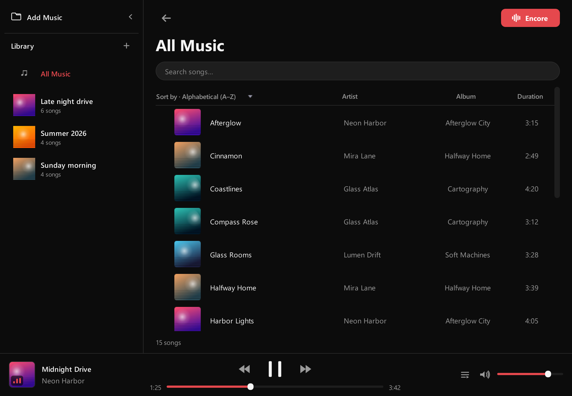Adjust the volume slider
The width and height of the screenshot is (572, 396).
click(x=530, y=374)
